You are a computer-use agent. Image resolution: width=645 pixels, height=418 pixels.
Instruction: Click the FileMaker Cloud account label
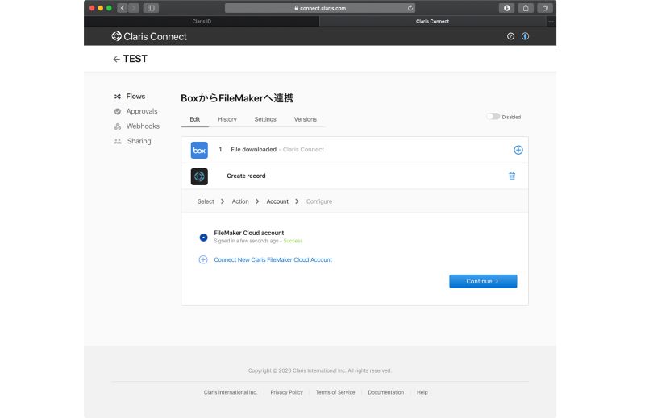click(x=249, y=233)
